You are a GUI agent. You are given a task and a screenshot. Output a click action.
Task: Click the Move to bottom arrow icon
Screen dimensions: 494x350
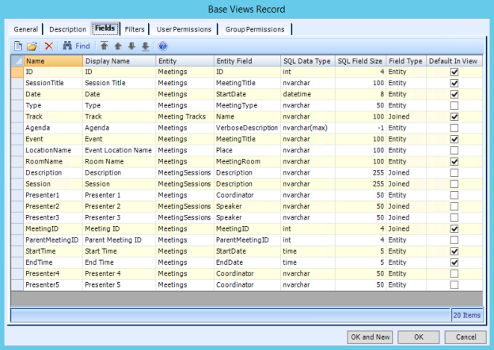(x=146, y=47)
